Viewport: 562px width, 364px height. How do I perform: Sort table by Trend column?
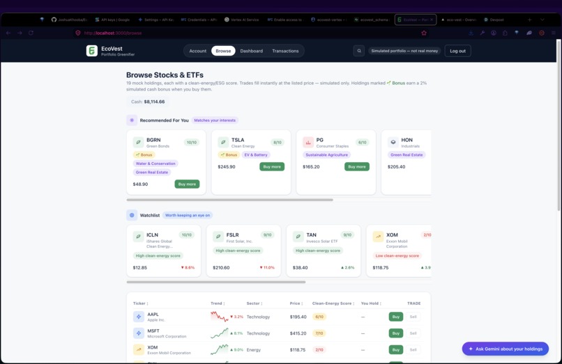[x=218, y=303]
